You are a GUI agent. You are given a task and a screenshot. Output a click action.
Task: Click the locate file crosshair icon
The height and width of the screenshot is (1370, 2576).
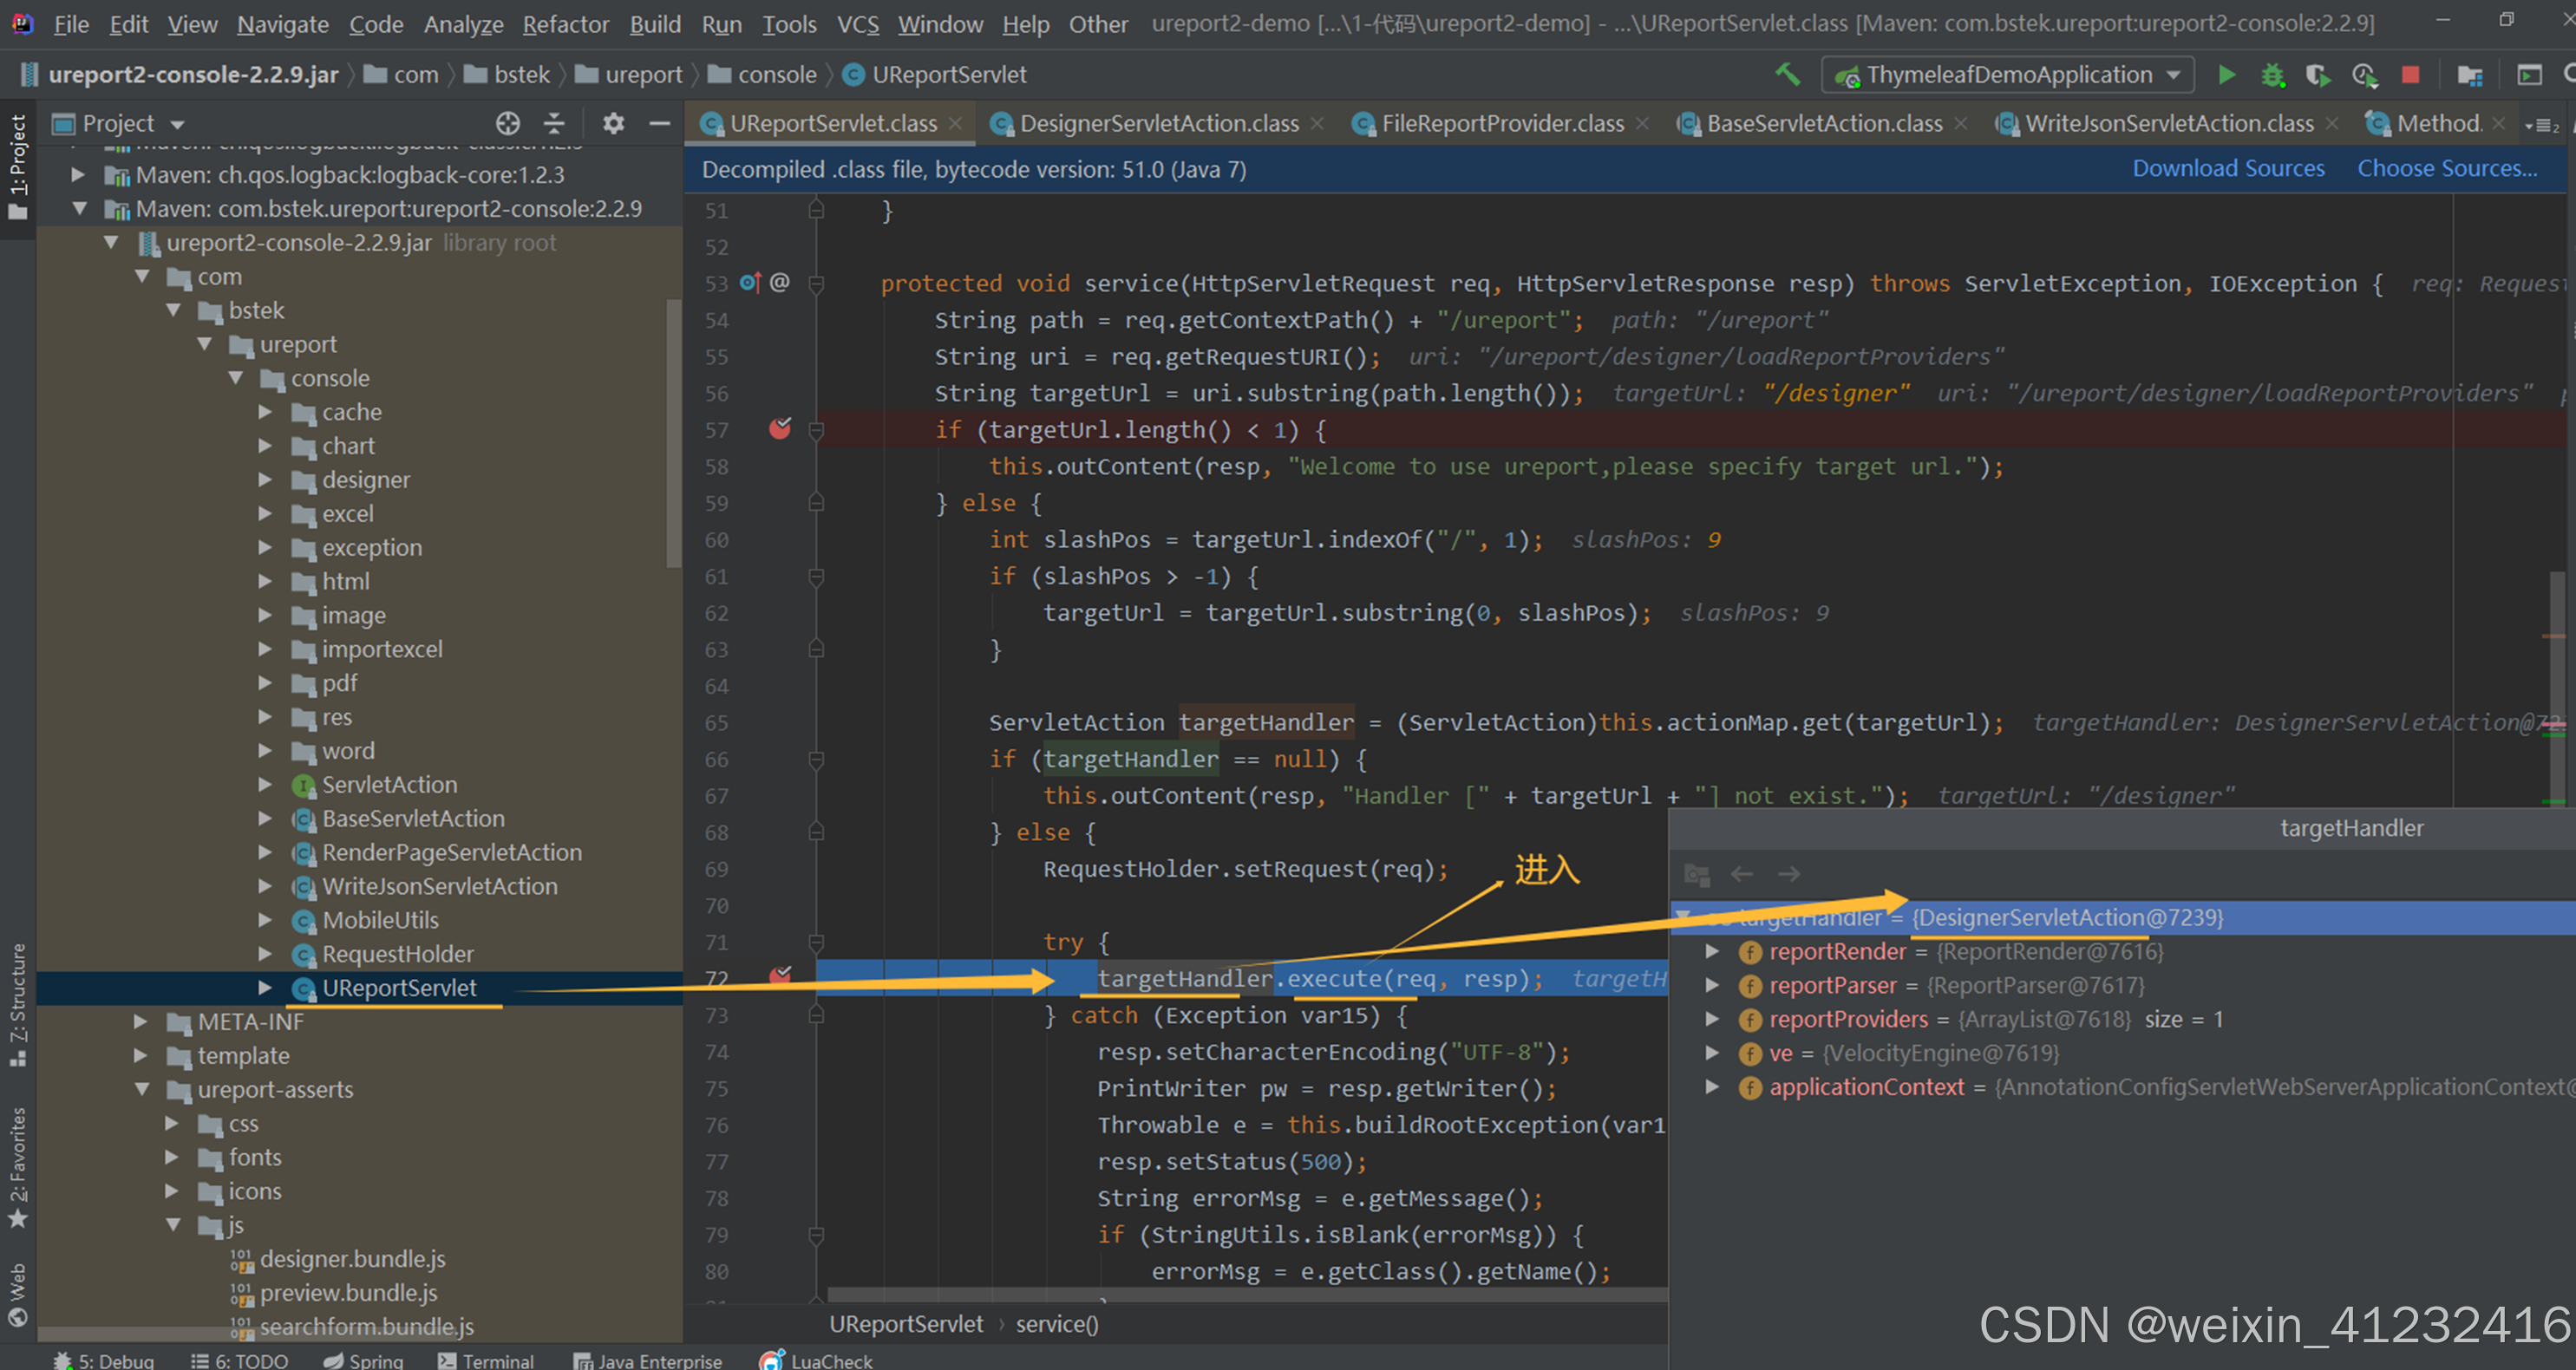508,123
